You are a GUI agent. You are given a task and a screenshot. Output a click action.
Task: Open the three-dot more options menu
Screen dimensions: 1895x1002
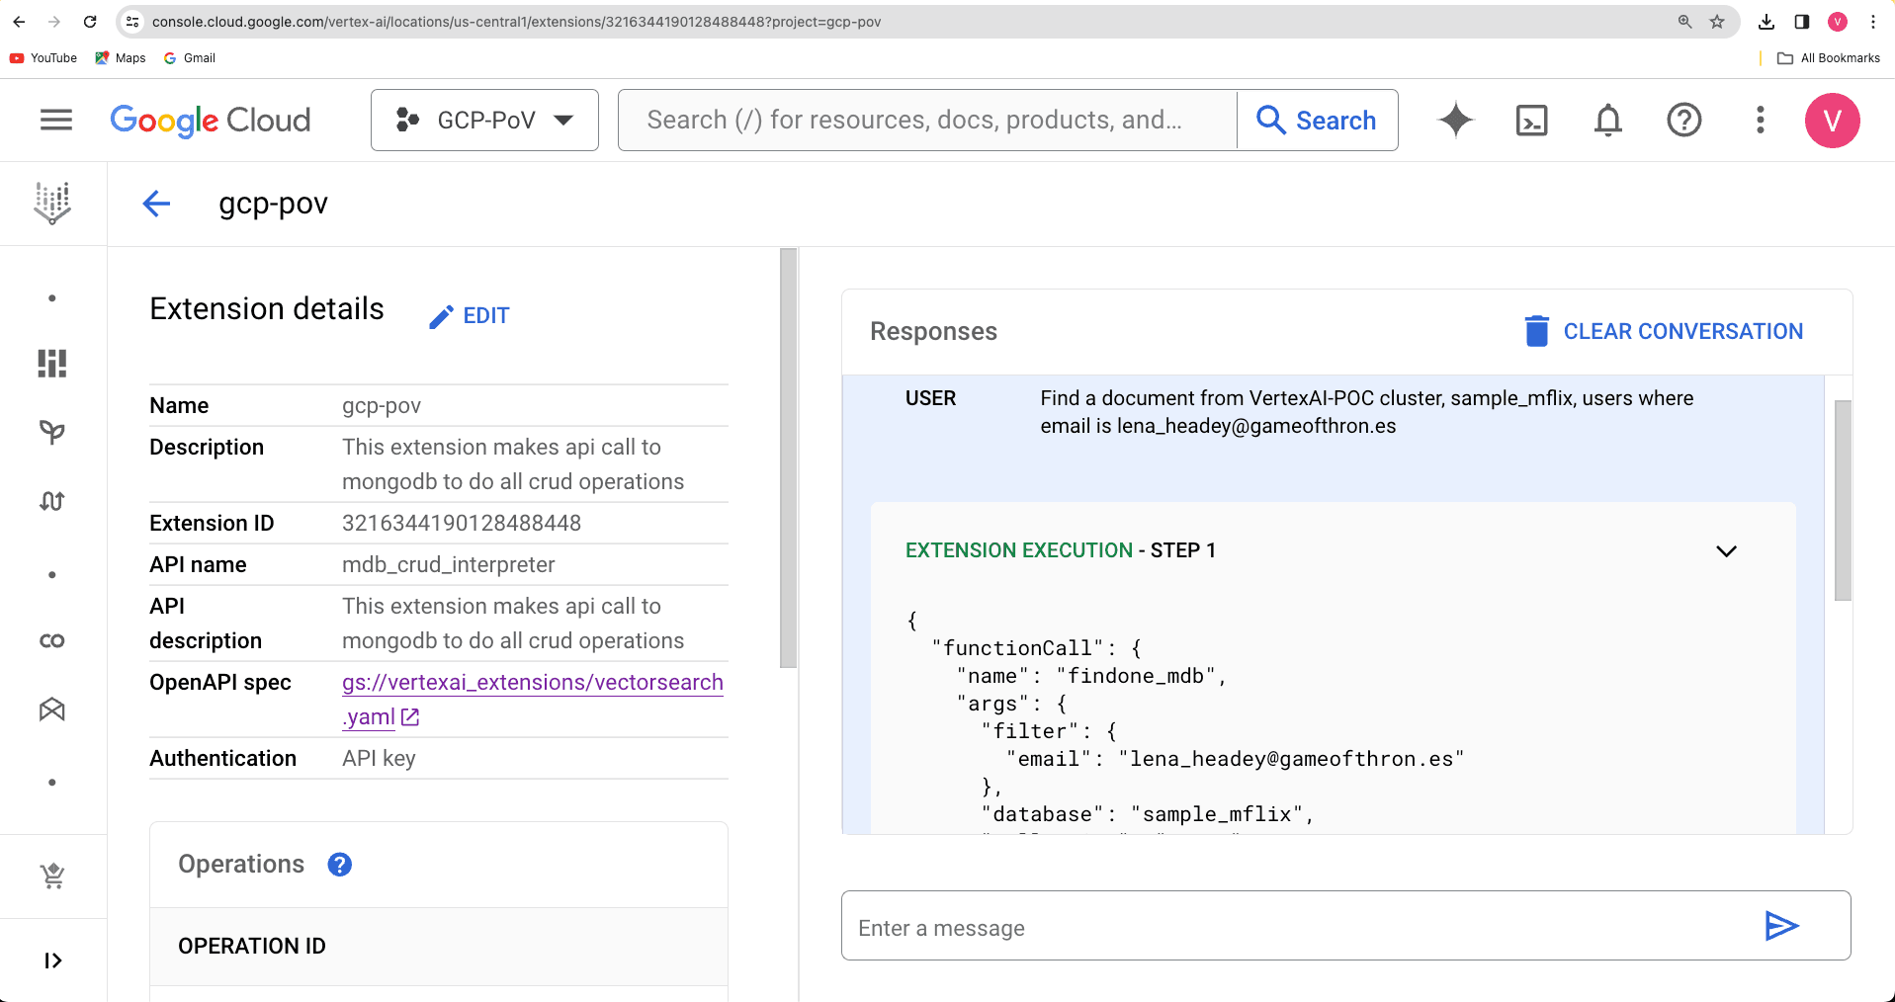[x=1760, y=121]
